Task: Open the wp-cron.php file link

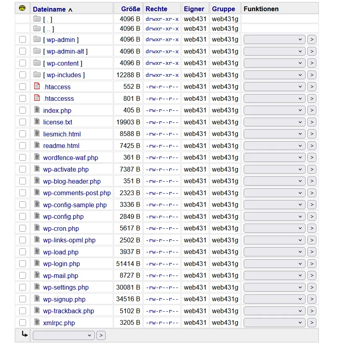Action: 61,228
